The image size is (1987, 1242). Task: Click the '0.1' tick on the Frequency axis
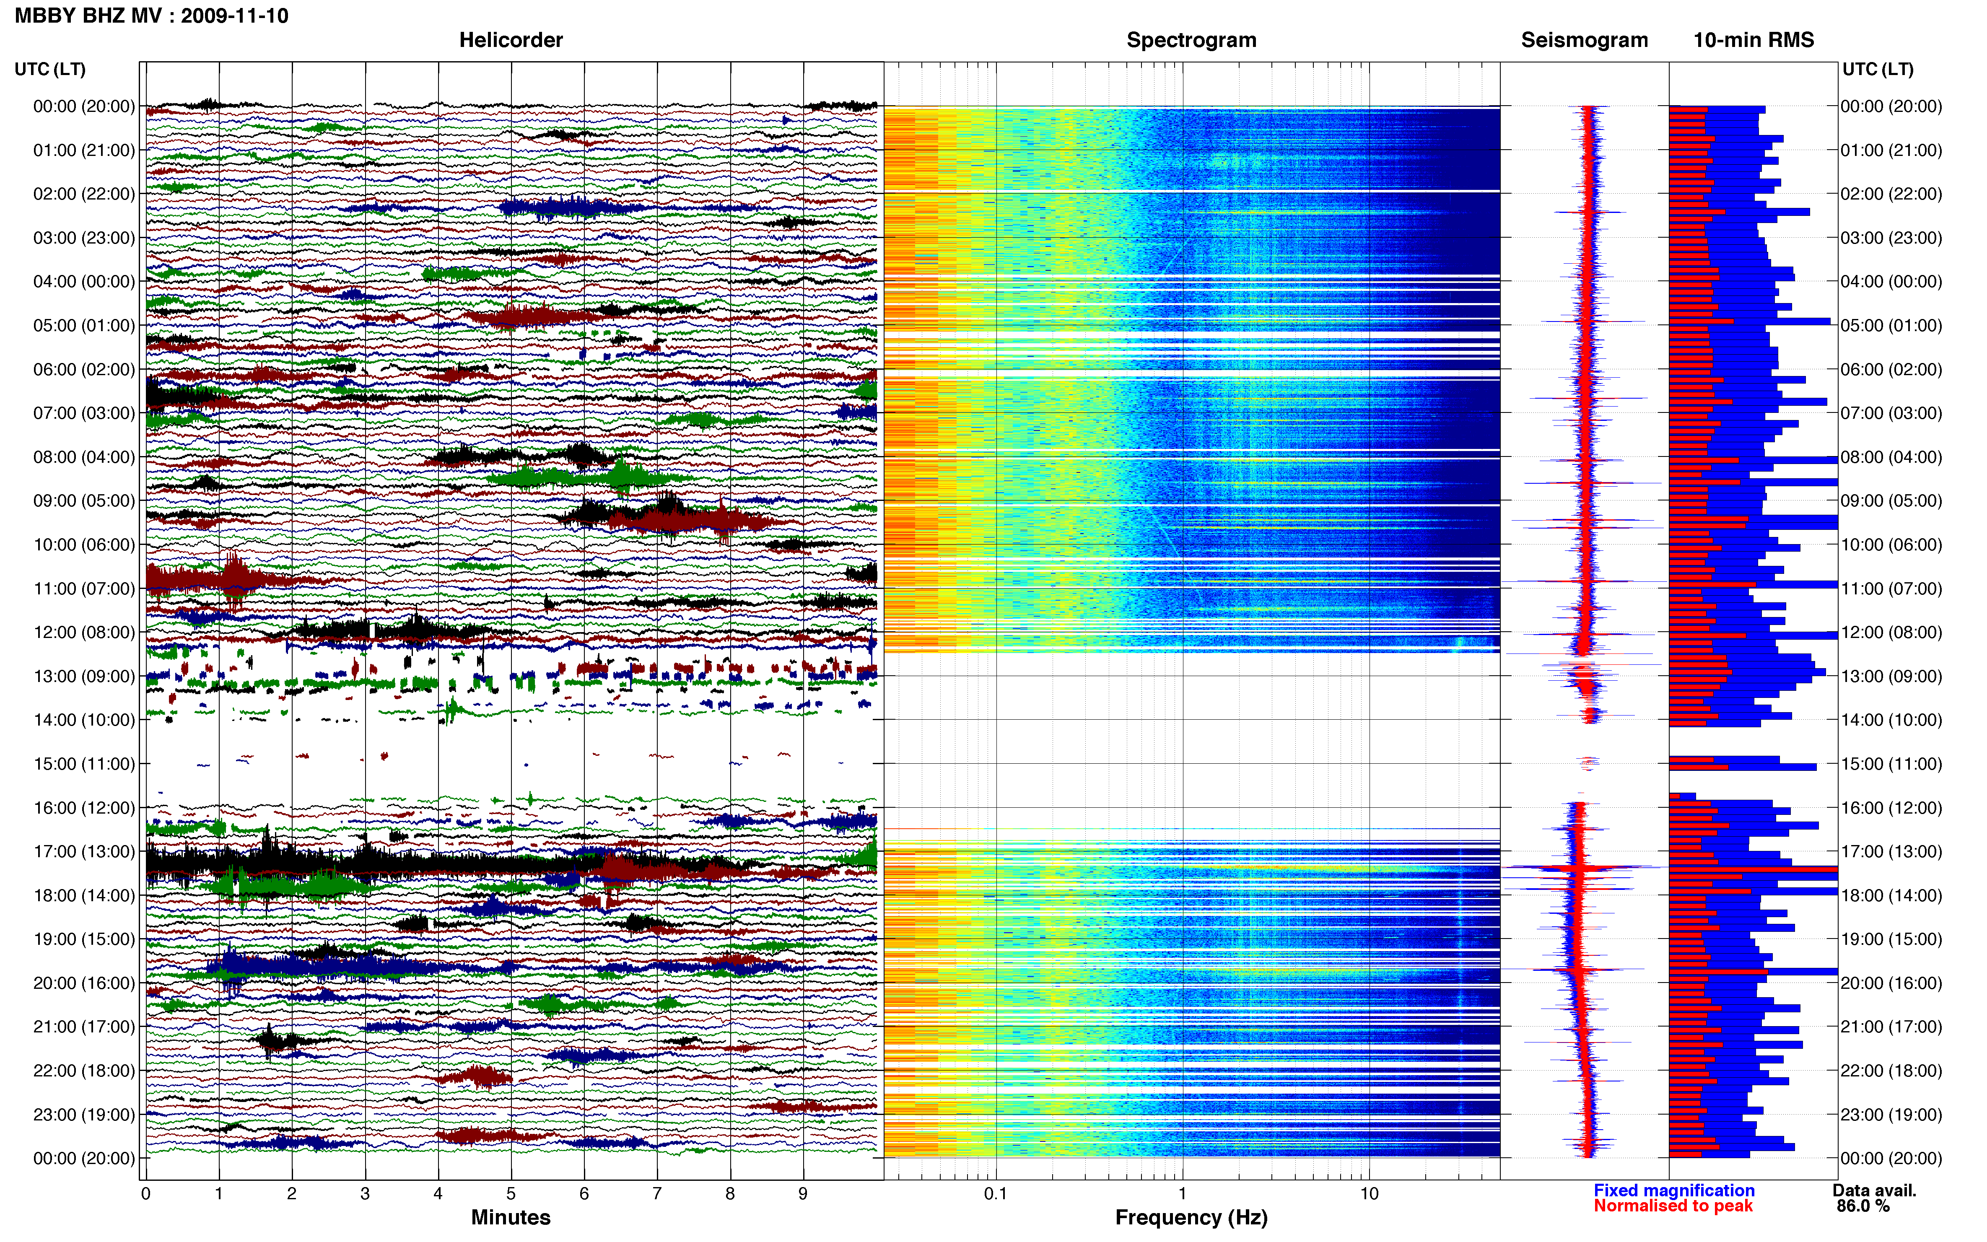996,1193
